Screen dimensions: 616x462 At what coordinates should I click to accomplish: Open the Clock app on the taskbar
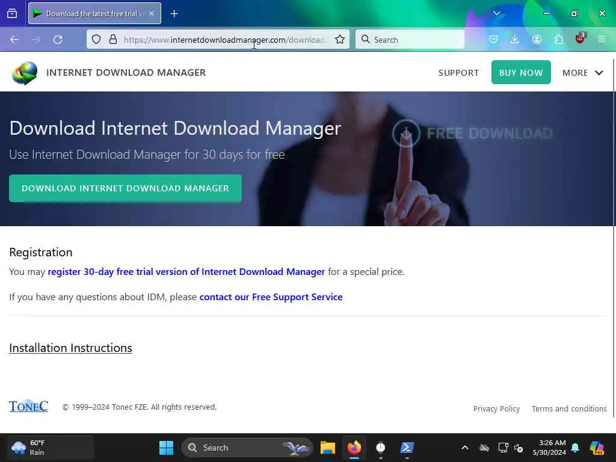coord(380,448)
